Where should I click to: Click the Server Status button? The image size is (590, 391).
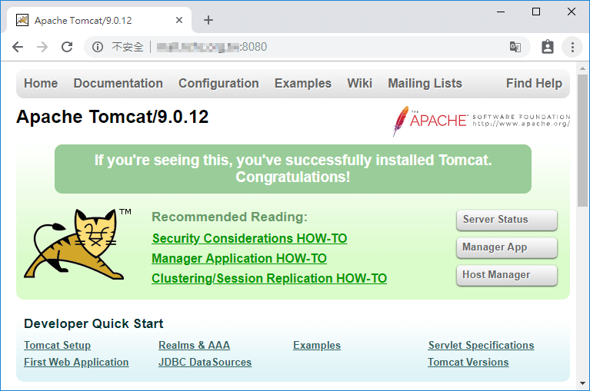click(506, 220)
